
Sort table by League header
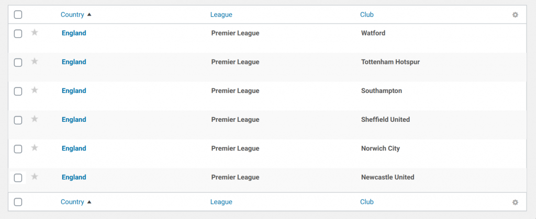[x=221, y=15]
